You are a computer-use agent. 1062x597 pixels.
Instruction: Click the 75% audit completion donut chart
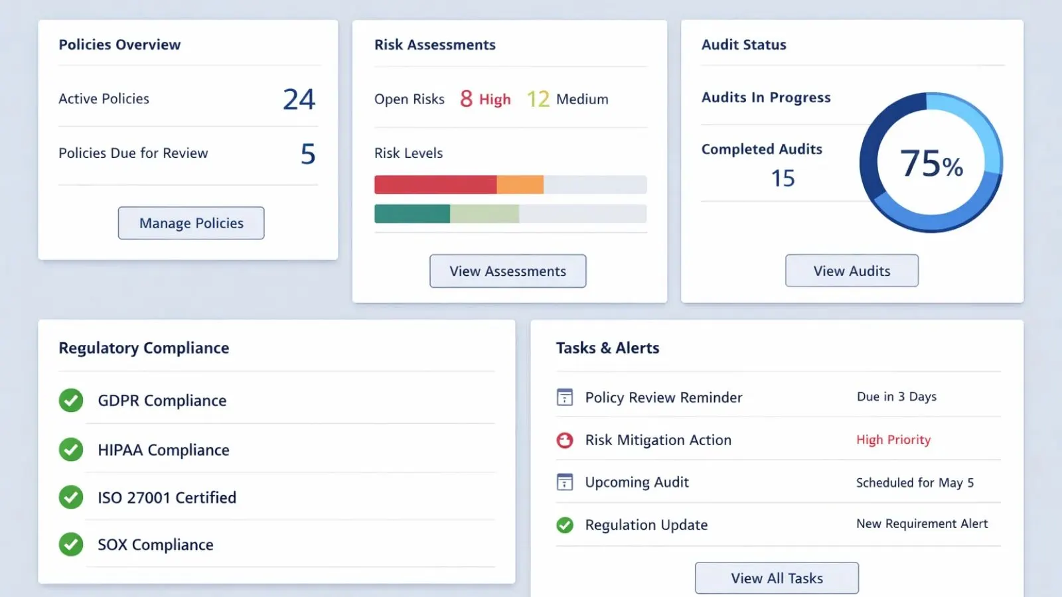(931, 162)
